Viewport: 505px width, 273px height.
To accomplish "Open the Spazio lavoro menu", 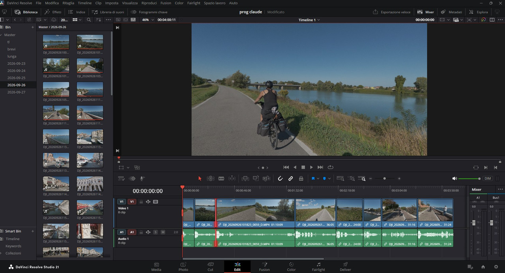I will coord(215,3).
